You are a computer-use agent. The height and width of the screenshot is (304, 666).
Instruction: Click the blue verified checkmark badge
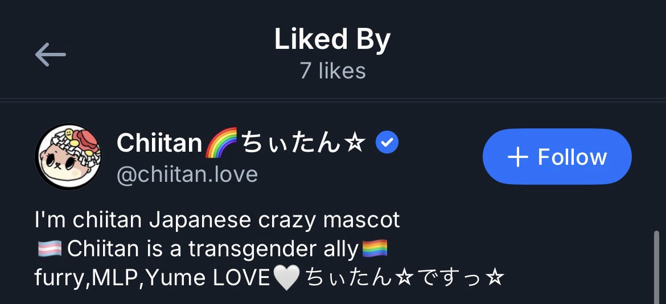(x=387, y=143)
